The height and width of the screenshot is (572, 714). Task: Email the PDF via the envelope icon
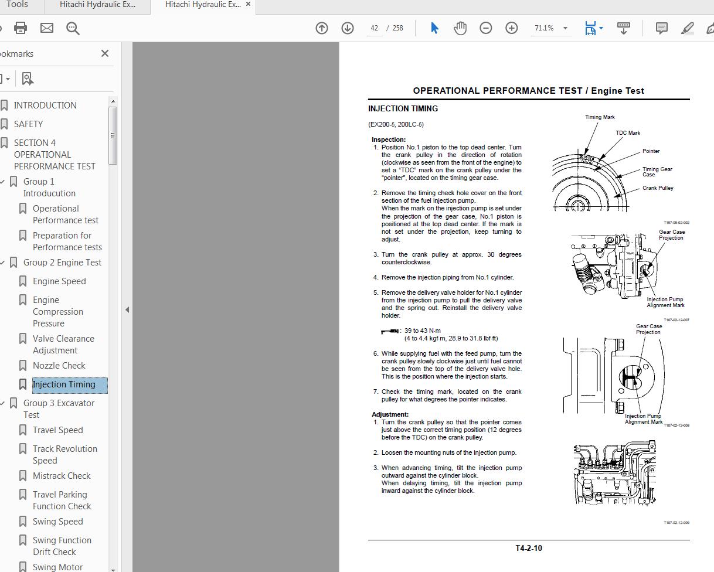[x=47, y=28]
